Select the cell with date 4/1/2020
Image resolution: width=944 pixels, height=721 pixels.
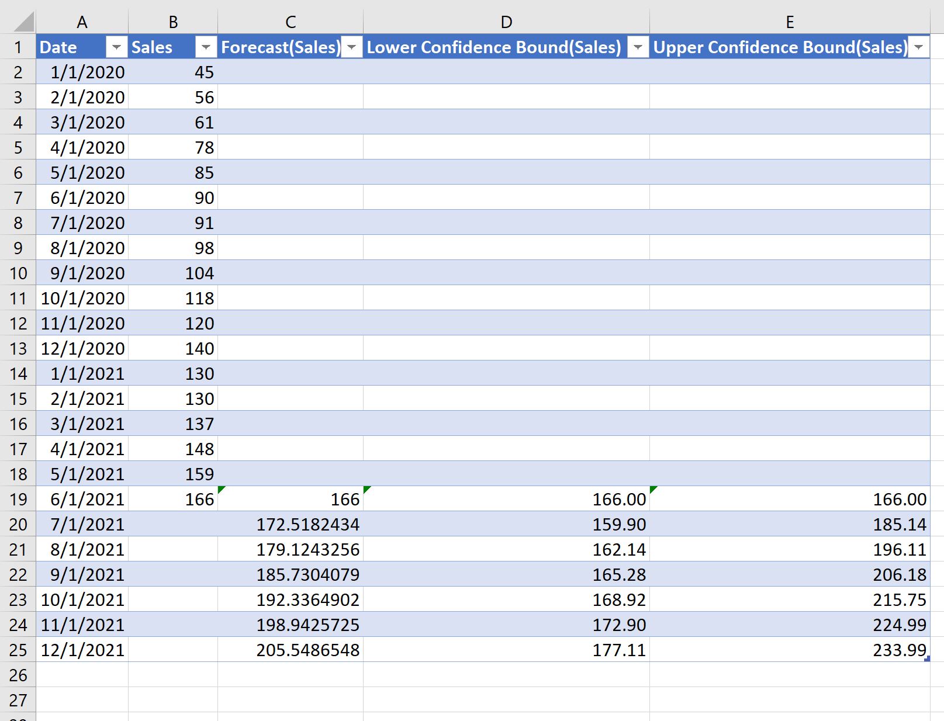click(x=82, y=148)
